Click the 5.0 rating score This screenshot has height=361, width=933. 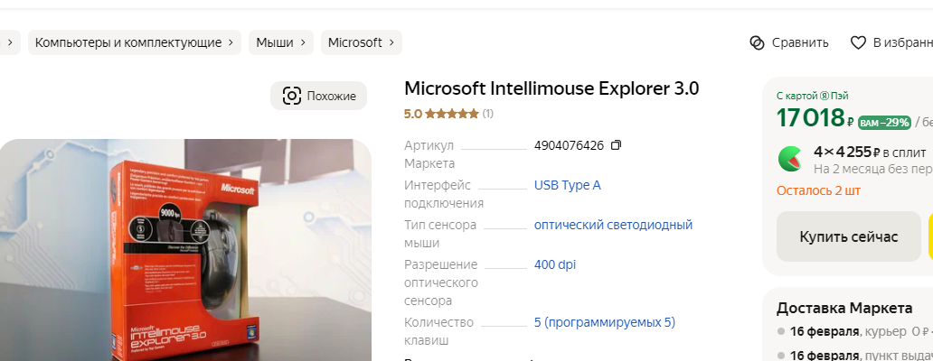coord(413,114)
